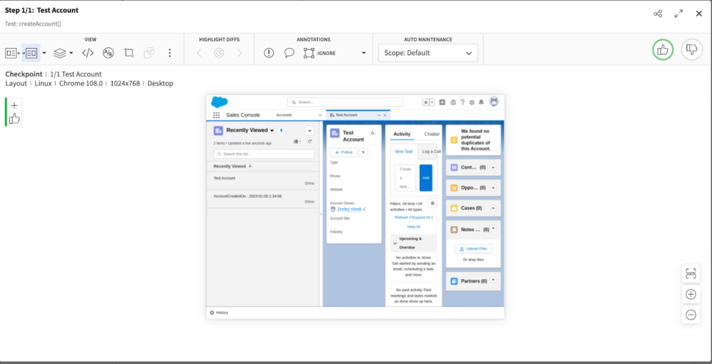
Task: Click the share step icon
Action: coord(658,14)
